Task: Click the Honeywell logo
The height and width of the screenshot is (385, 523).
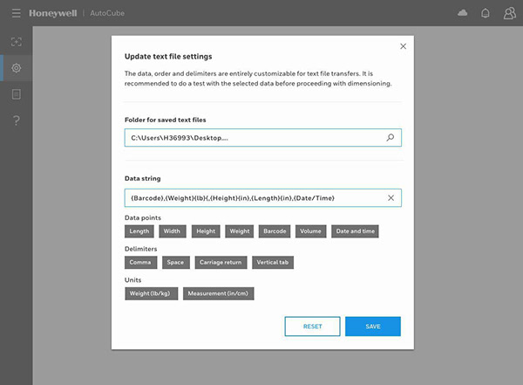Action: click(52, 13)
